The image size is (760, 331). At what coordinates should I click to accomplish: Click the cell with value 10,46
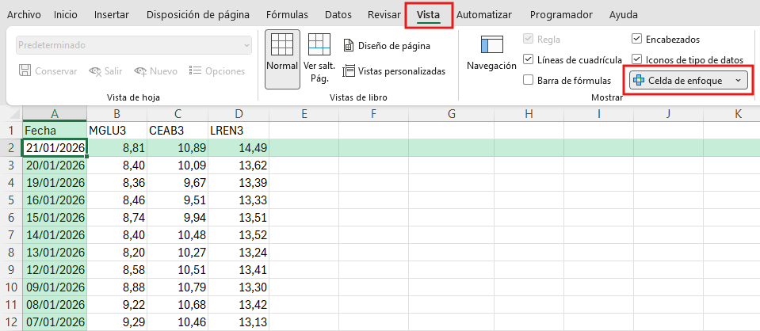177,321
